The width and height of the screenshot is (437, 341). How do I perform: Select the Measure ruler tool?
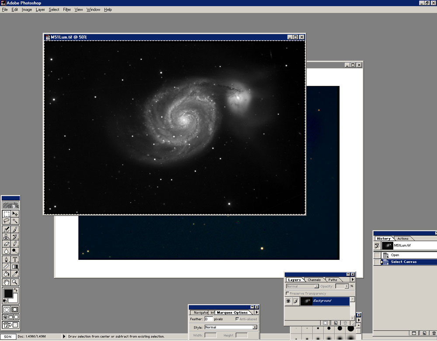[x=7, y=267]
